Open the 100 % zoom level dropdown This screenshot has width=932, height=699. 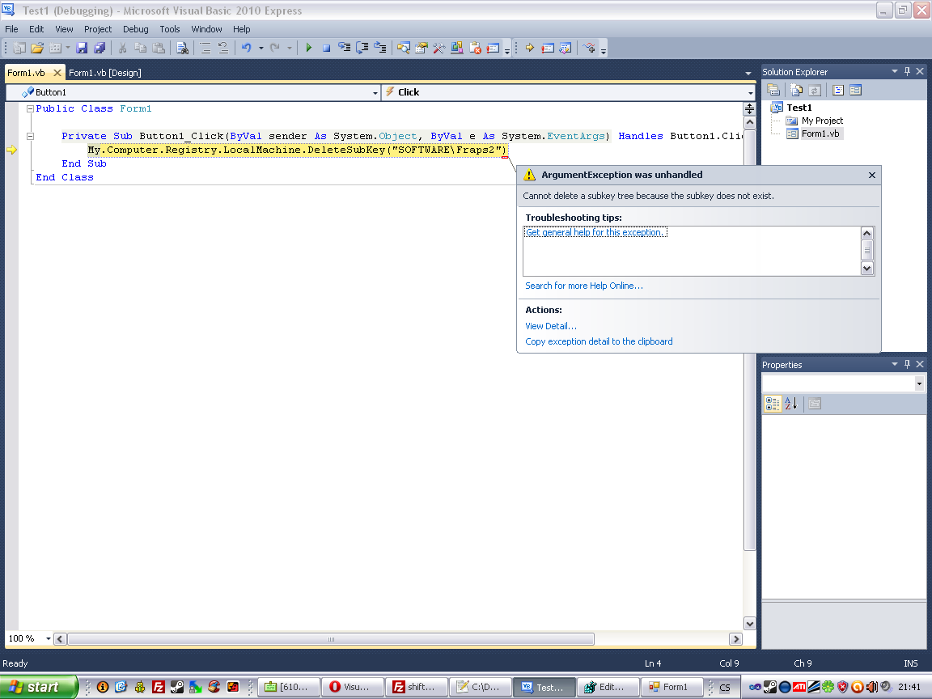click(x=49, y=639)
